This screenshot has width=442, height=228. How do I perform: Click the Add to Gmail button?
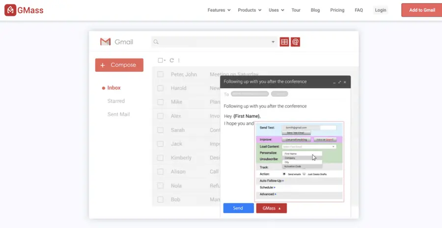pos(422,10)
